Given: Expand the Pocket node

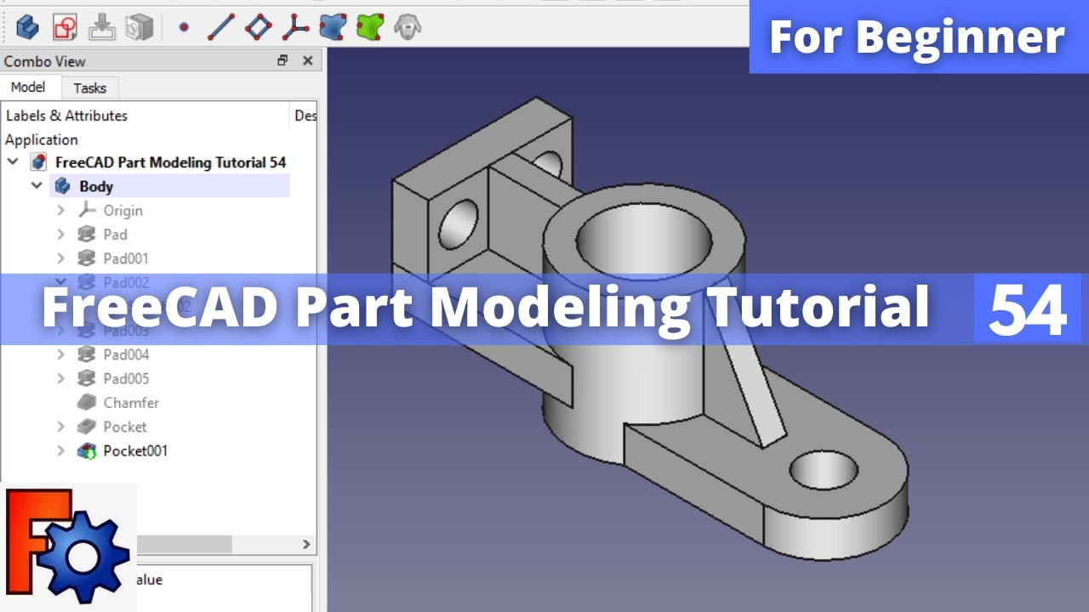Looking at the screenshot, I should pyautogui.click(x=60, y=426).
